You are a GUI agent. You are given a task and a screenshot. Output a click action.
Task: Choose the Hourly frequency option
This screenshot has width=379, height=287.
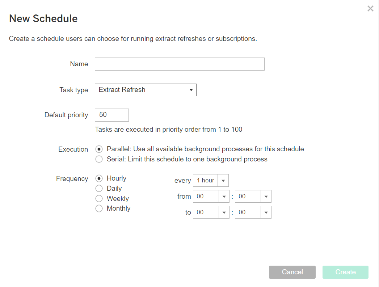pyautogui.click(x=99, y=178)
